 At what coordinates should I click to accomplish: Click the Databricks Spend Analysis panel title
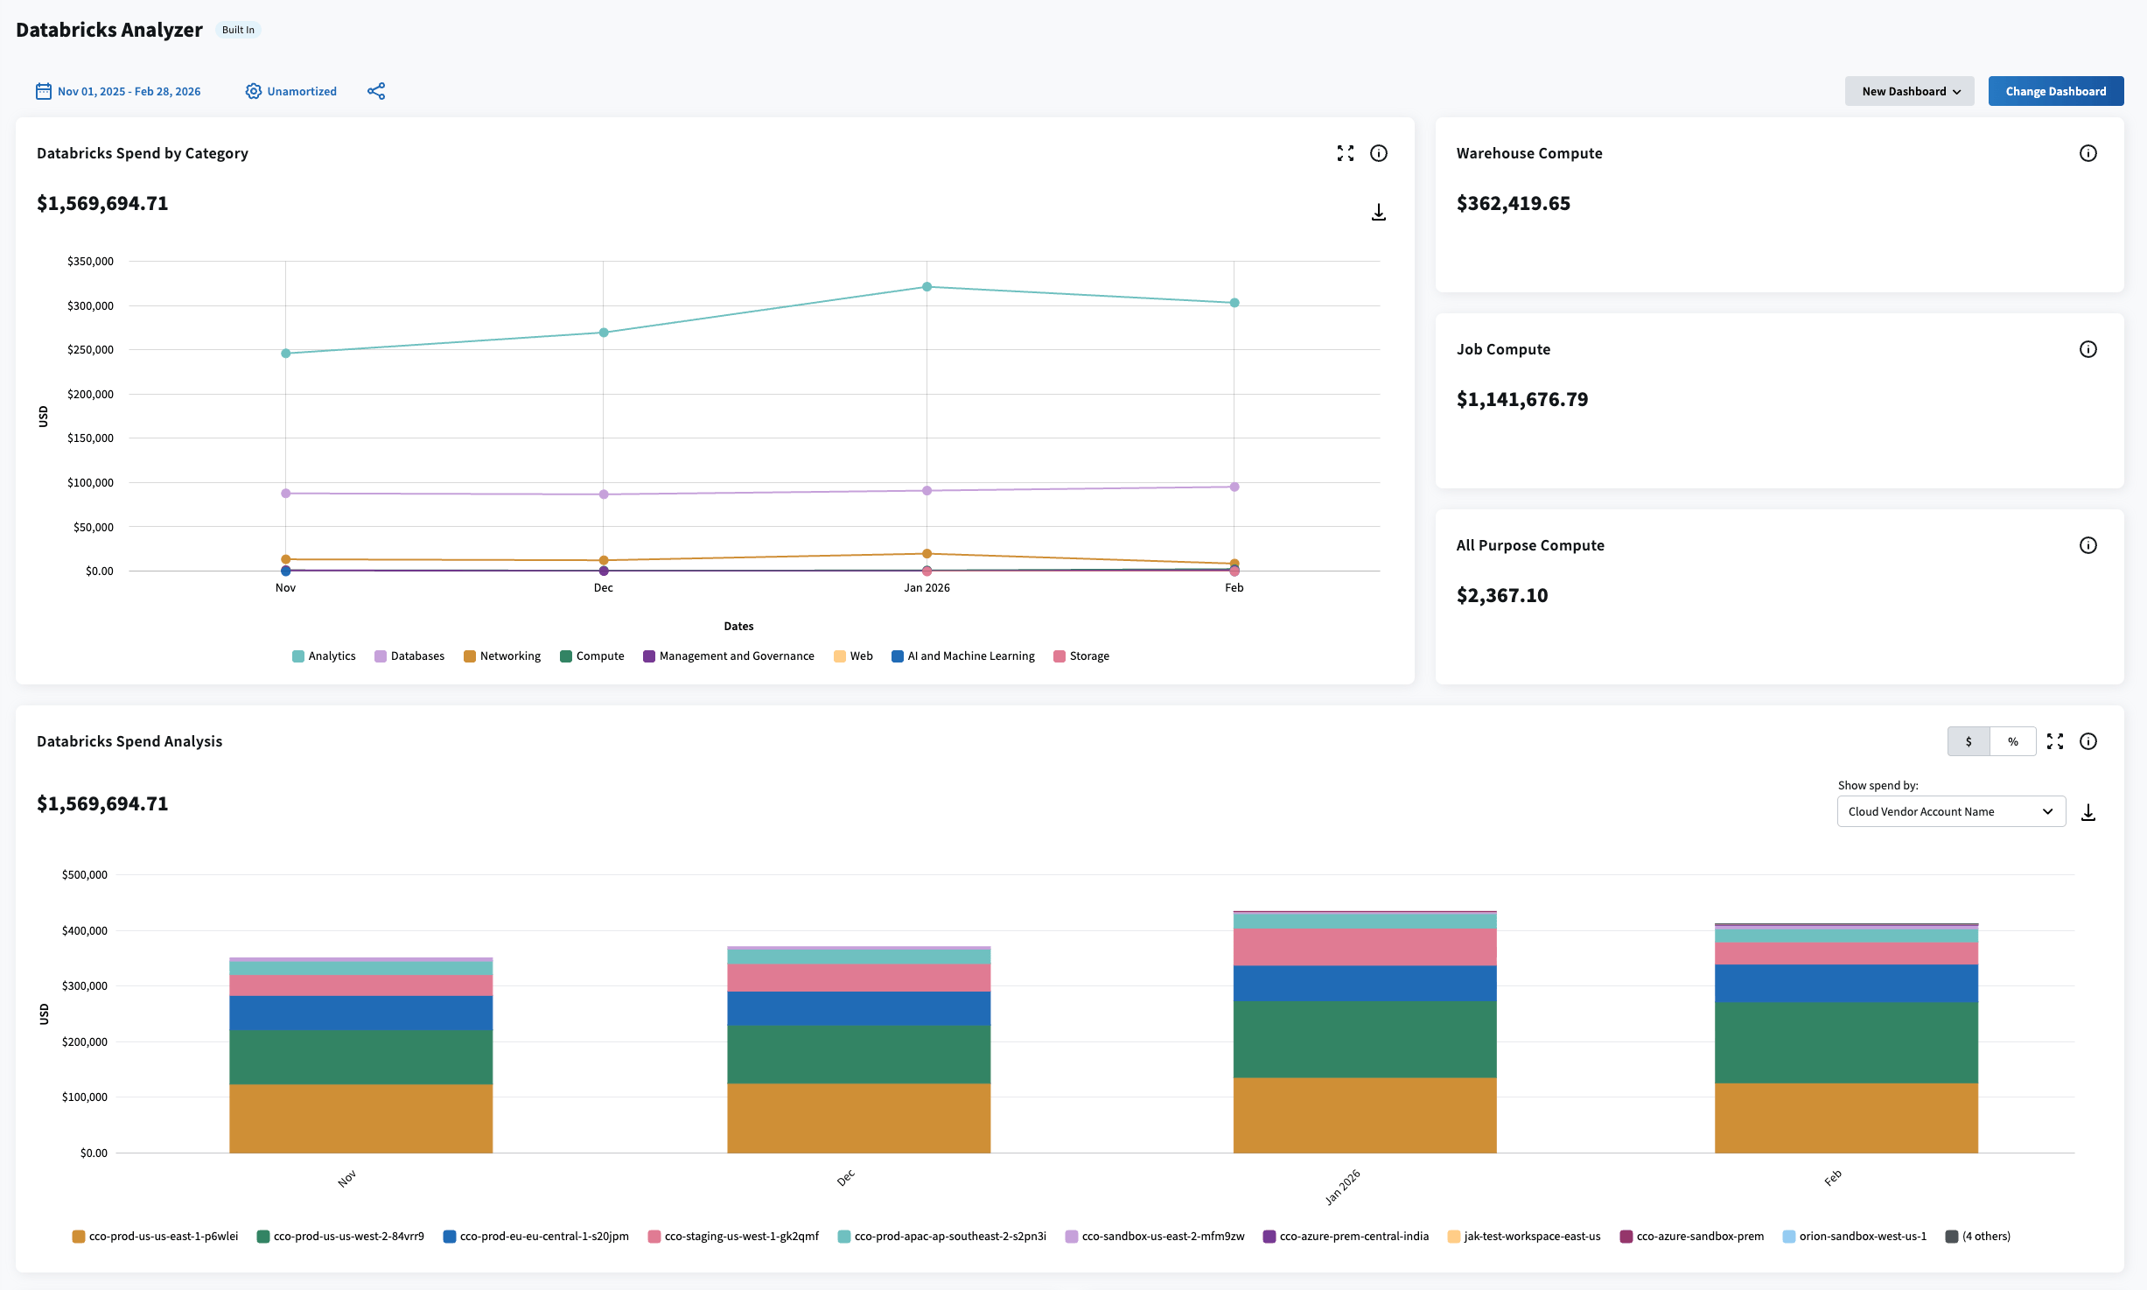[x=129, y=741]
